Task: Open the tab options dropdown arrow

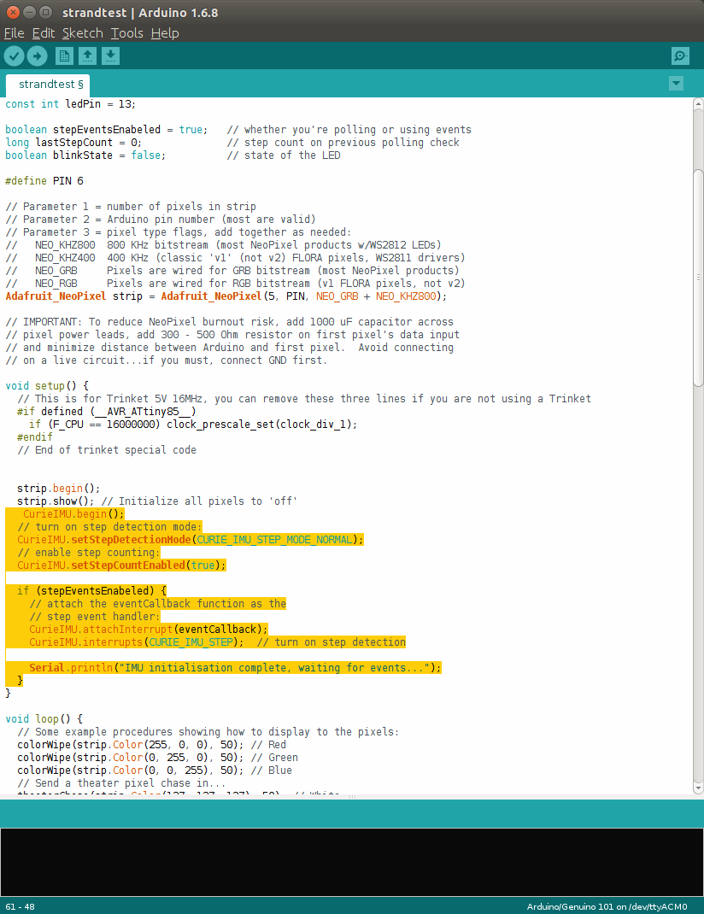Action: [676, 84]
